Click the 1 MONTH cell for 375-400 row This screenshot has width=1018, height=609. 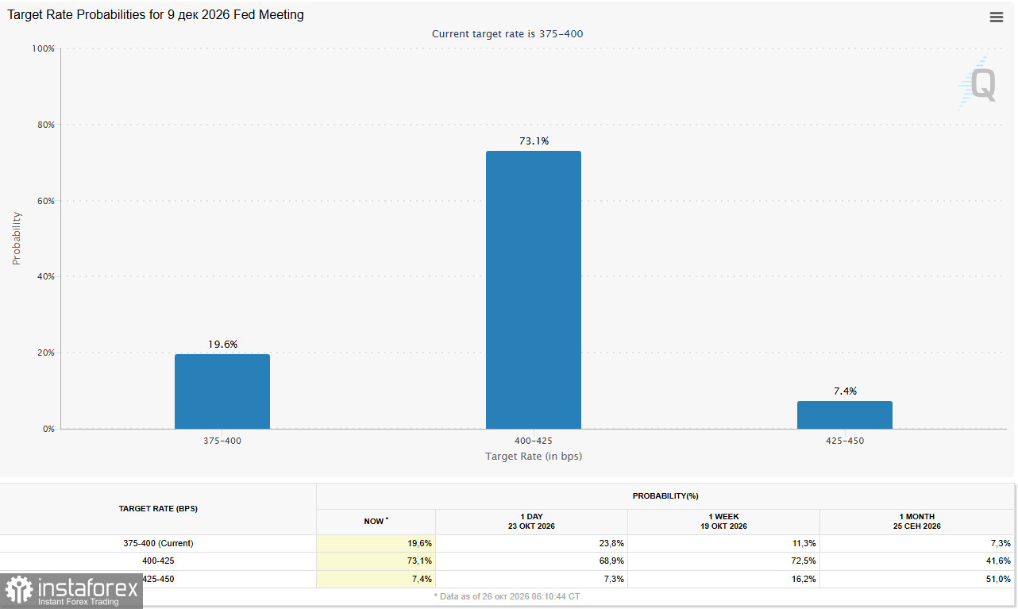[917, 543]
